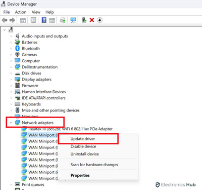Click the Display adapters icon
The image size is (202, 190).
[17, 79]
